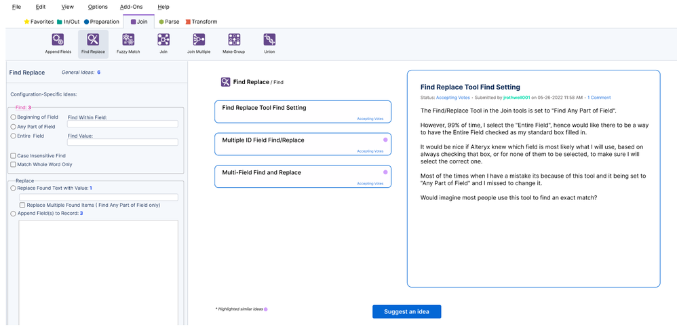
Task: Enable Case Insensitive Find checkbox
Action: tap(14, 155)
